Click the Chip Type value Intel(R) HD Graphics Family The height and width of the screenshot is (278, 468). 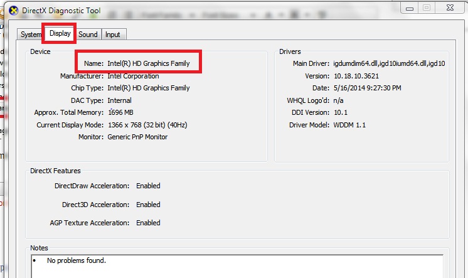[x=149, y=88]
